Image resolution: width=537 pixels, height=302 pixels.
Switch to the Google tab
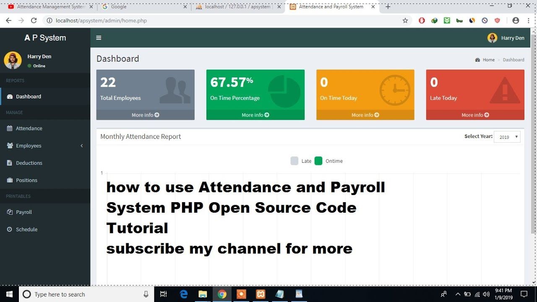(144, 7)
